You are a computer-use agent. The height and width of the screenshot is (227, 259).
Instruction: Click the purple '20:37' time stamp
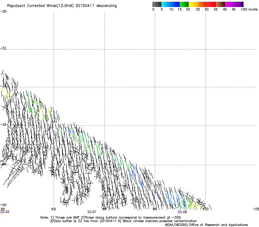coord(92,212)
